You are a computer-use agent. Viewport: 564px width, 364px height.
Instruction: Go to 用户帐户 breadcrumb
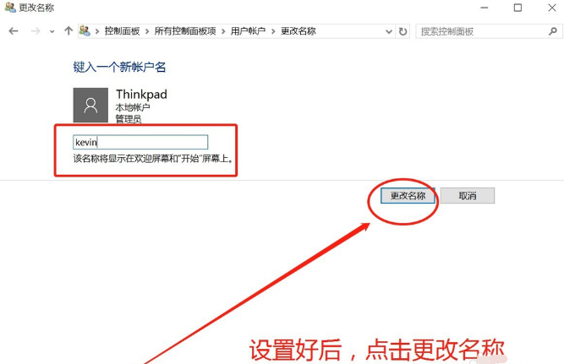tap(248, 31)
